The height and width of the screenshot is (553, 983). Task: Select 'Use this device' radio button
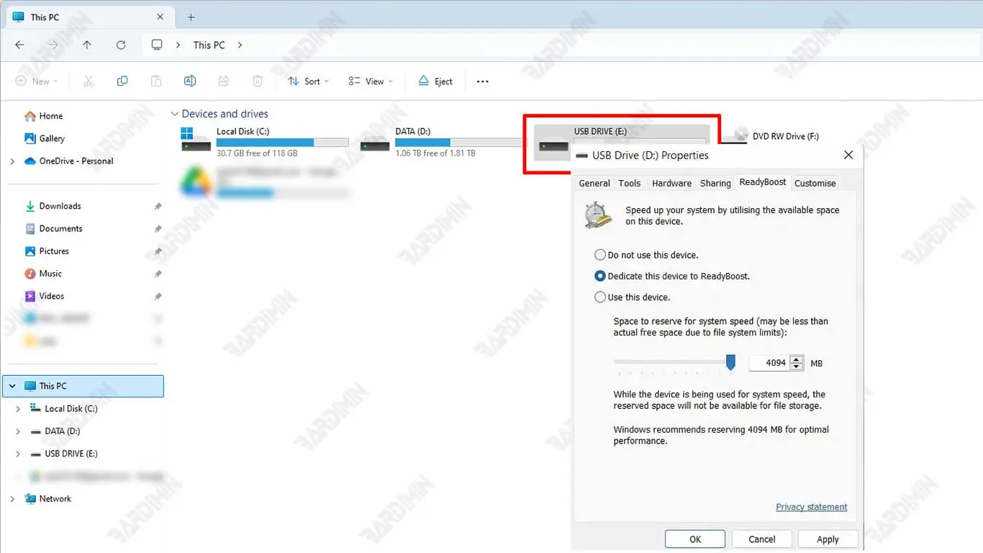[600, 297]
